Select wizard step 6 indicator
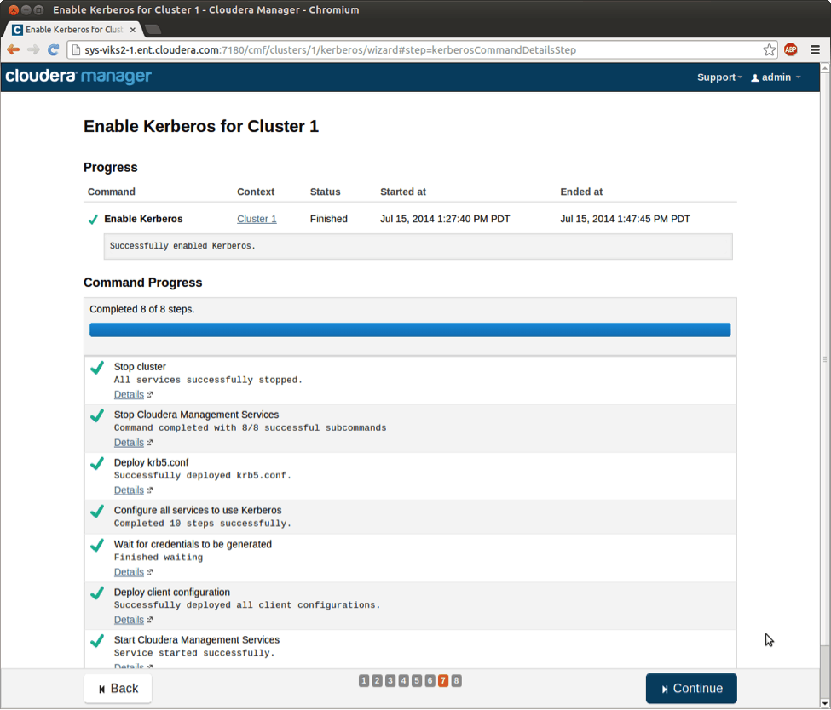 [430, 680]
